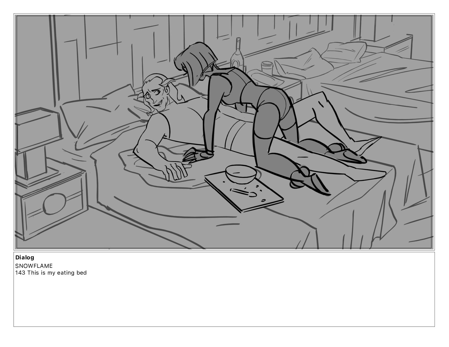
Task: Click the storyboard panel drawing
Action: coord(224,132)
